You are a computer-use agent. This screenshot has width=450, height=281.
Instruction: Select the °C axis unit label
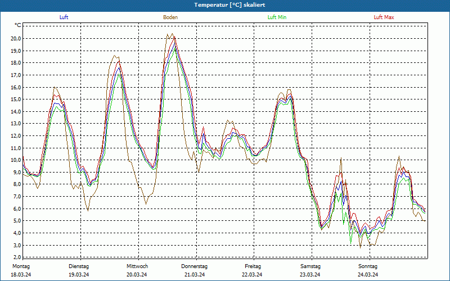pyautogui.click(x=18, y=25)
